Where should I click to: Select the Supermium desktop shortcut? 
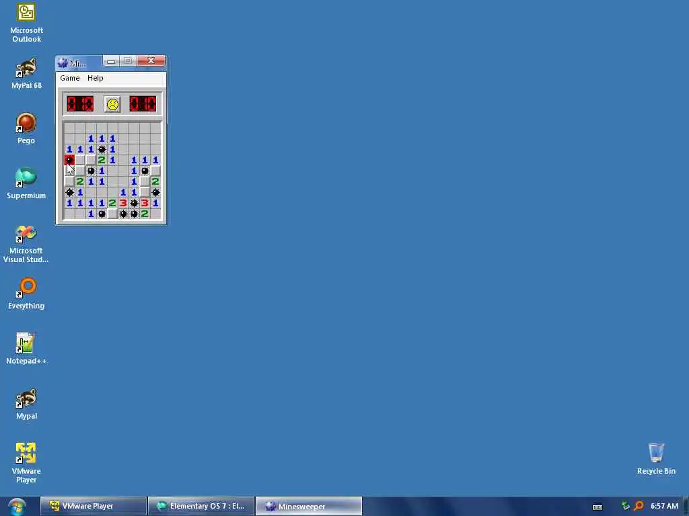[26, 183]
